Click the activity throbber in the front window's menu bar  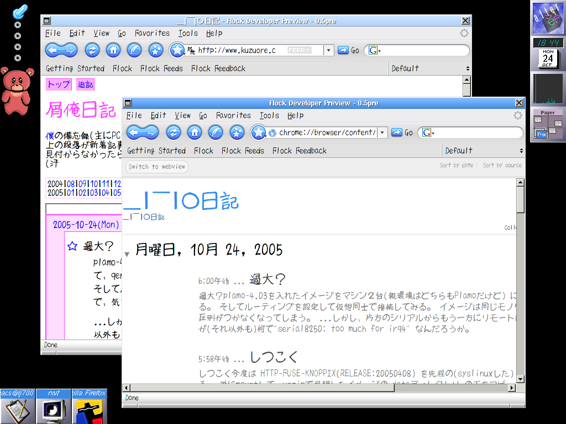coord(517,115)
